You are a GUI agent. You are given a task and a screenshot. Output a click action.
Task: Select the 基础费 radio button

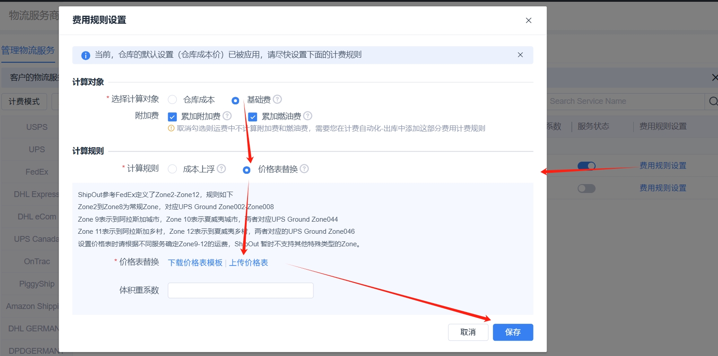pyautogui.click(x=235, y=100)
